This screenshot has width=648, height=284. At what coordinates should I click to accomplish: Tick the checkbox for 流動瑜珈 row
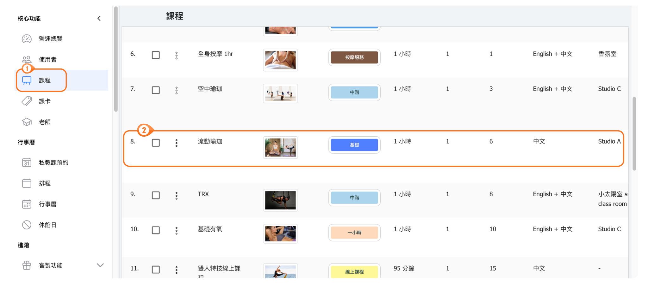156,143
